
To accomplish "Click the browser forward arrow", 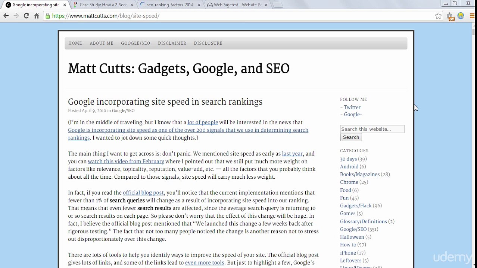I will coord(16,16).
